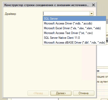Viewport: 108px width, 100px height.
Task: Close the connection string constructor dialog
Action: pyautogui.click(x=93, y=5)
